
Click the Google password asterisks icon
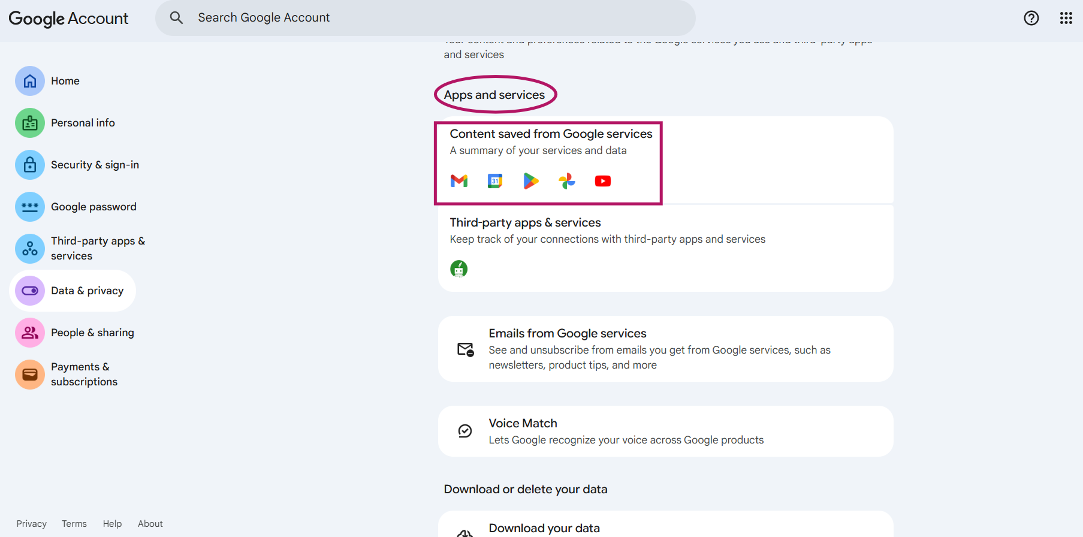point(30,207)
